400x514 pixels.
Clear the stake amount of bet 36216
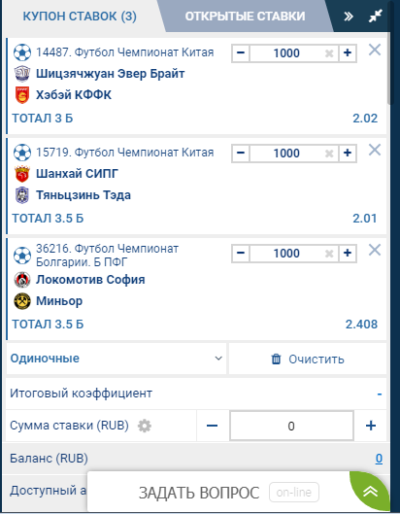(x=329, y=254)
